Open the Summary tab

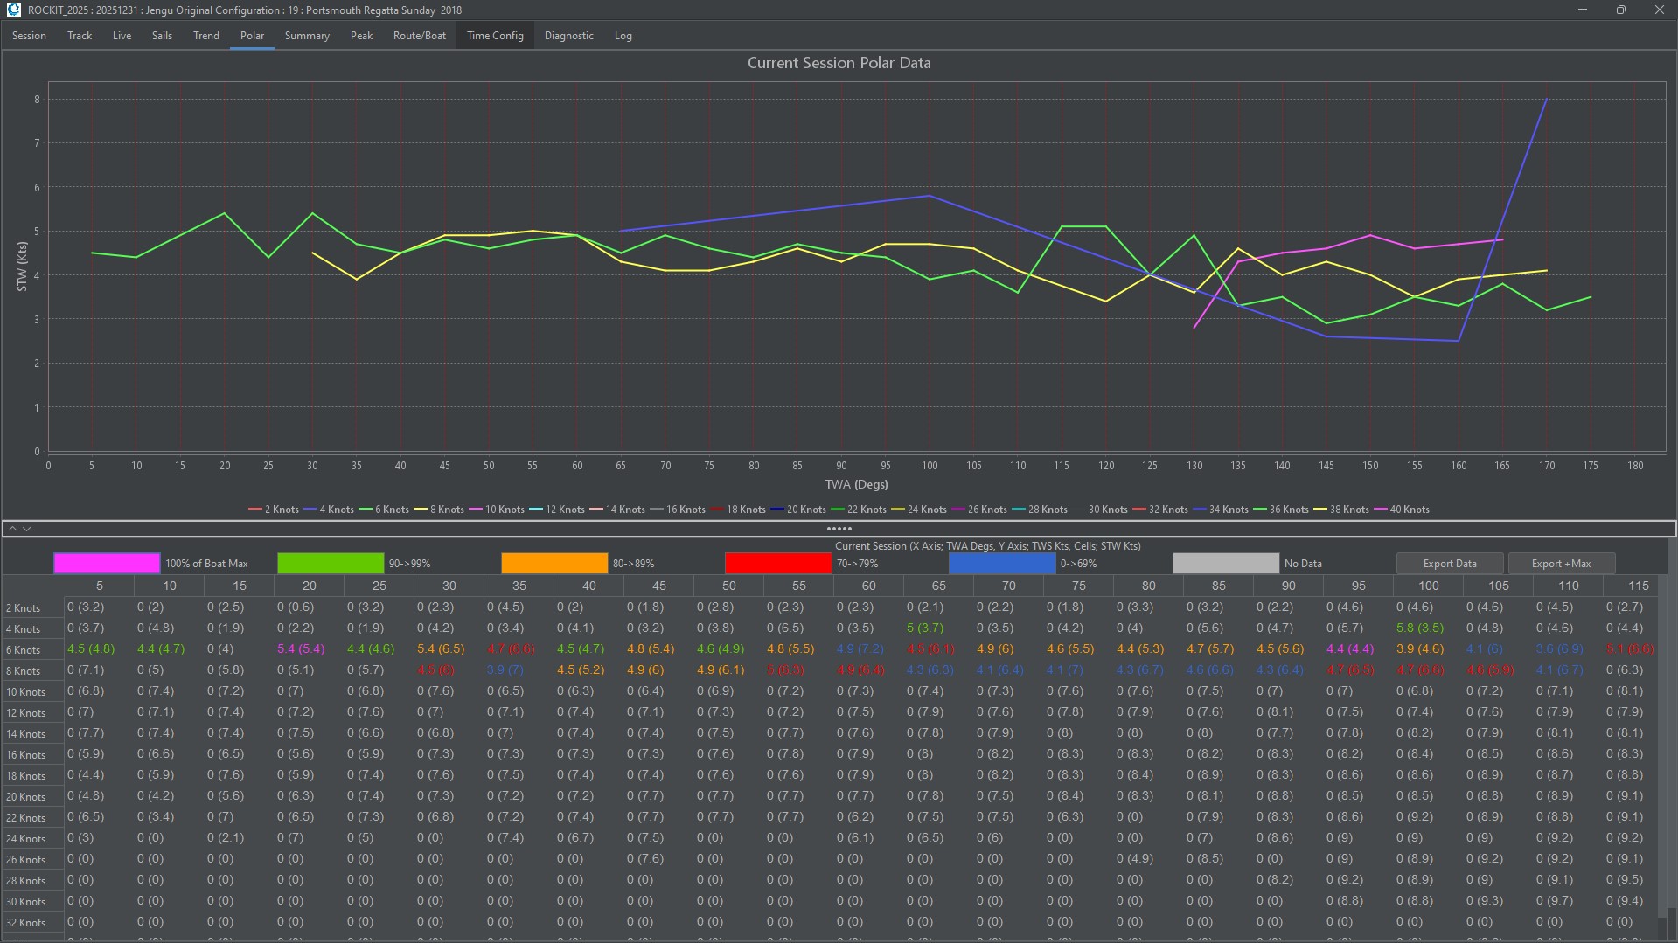click(307, 36)
